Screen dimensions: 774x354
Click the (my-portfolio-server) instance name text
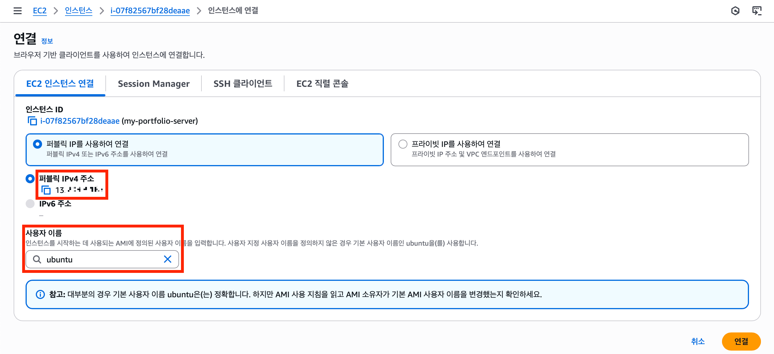[x=160, y=121]
